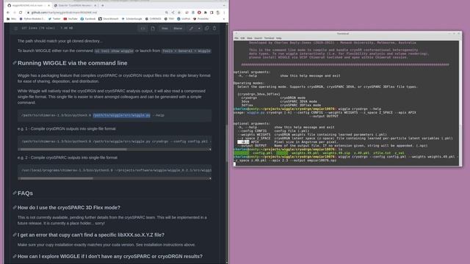
Task: Open the Terminal File menu
Action: 236,38
